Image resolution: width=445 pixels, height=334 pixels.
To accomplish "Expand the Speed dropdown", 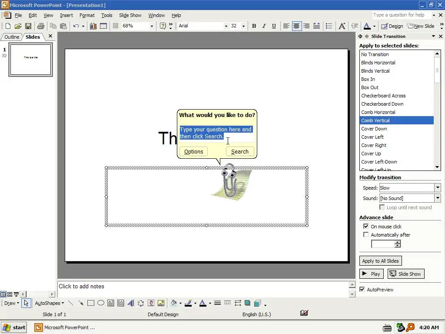I will (437, 188).
